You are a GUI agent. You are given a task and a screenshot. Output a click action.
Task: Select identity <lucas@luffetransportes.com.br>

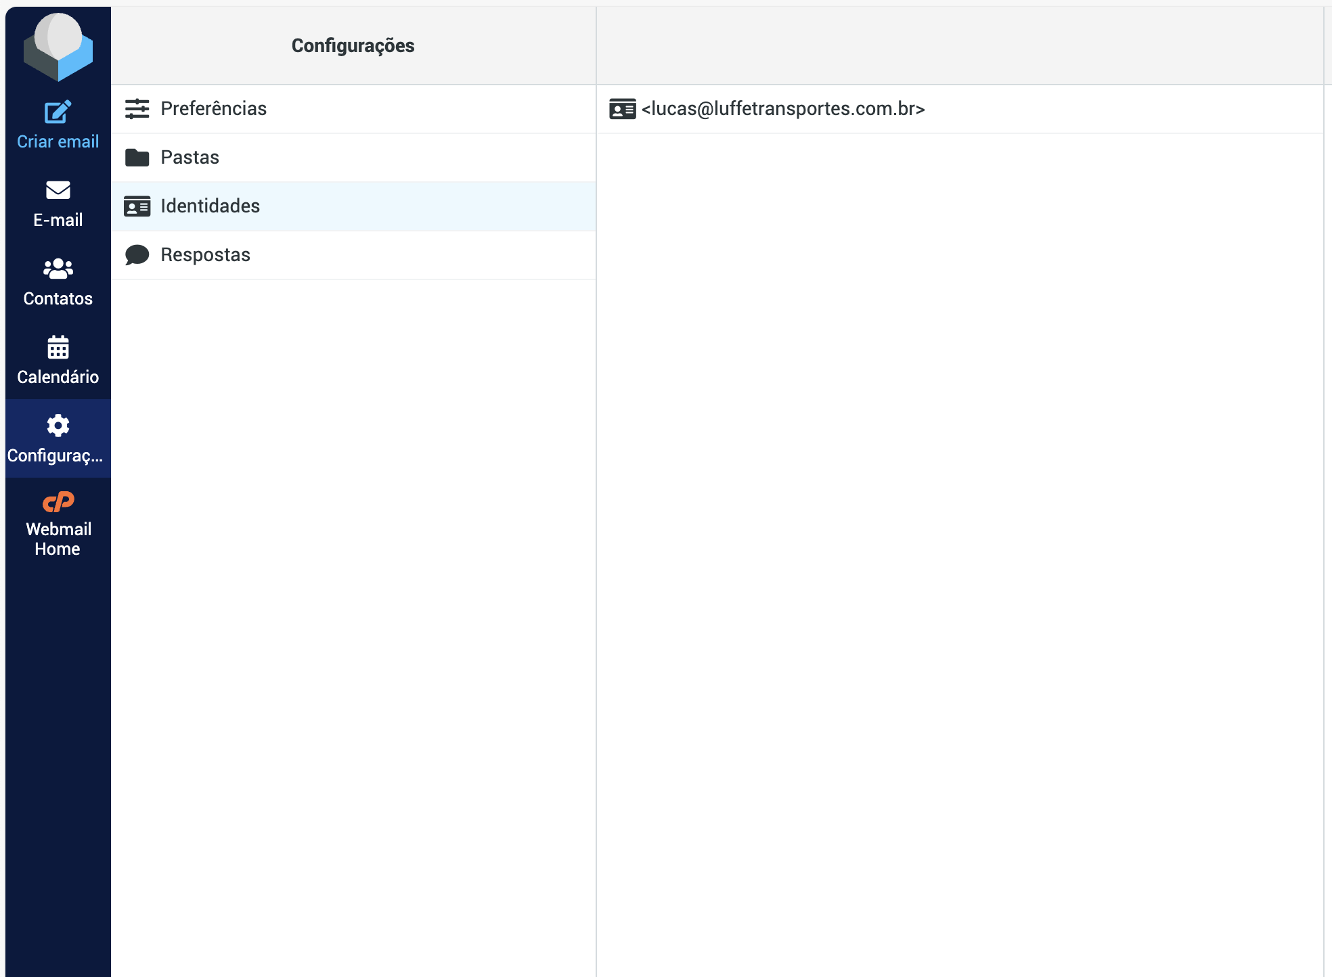pos(960,109)
